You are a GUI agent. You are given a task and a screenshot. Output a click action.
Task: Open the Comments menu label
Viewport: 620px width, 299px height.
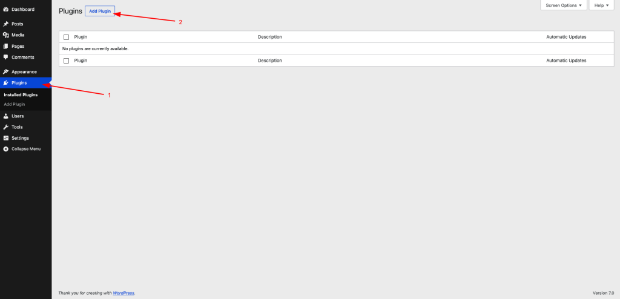tap(23, 57)
